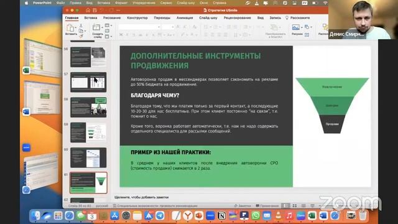The width and height of the screenshot is (398, 224).
Task: Click the PowerPoint icon in the Dock
Action: point(199,216)
